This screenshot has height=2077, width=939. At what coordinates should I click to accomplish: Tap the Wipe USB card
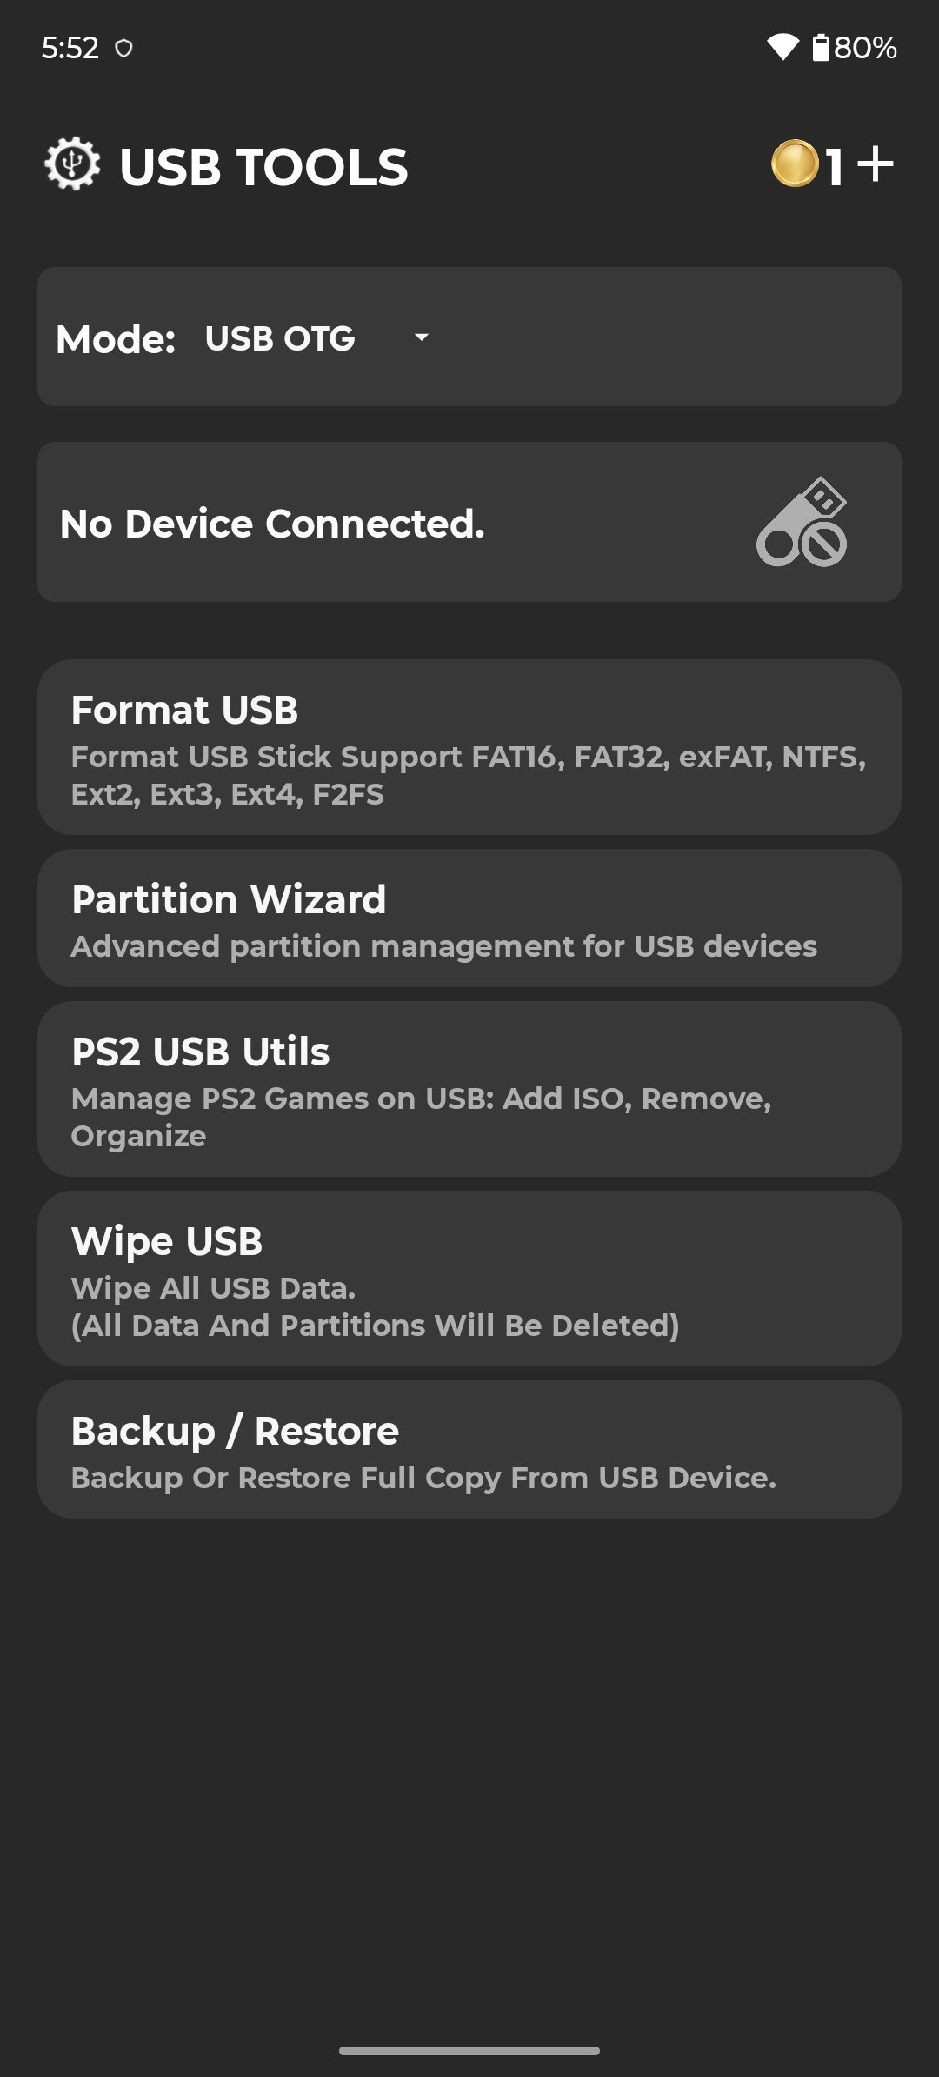[x=469, y=1279]
